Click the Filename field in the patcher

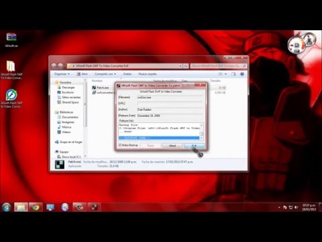tap(170, 97)
